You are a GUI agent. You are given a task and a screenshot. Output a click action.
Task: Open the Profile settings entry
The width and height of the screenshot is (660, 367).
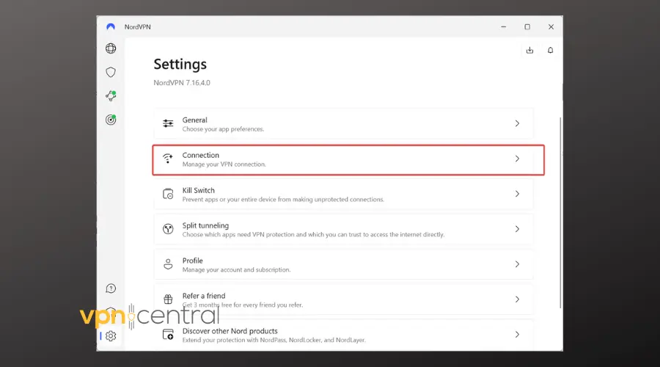click(343, 265)
